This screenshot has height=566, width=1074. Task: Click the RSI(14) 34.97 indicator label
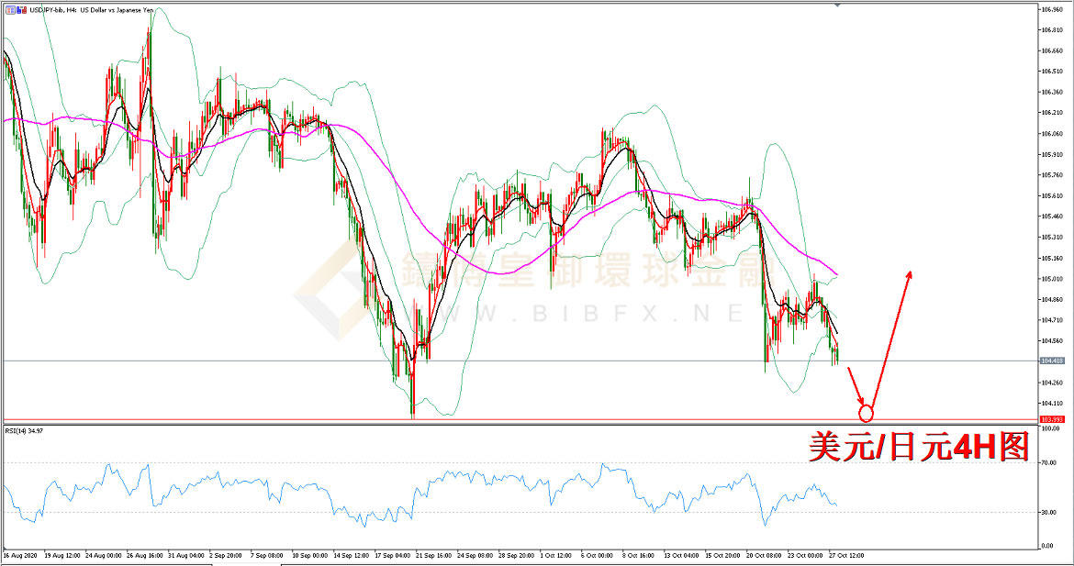click(x=24, y=431)
